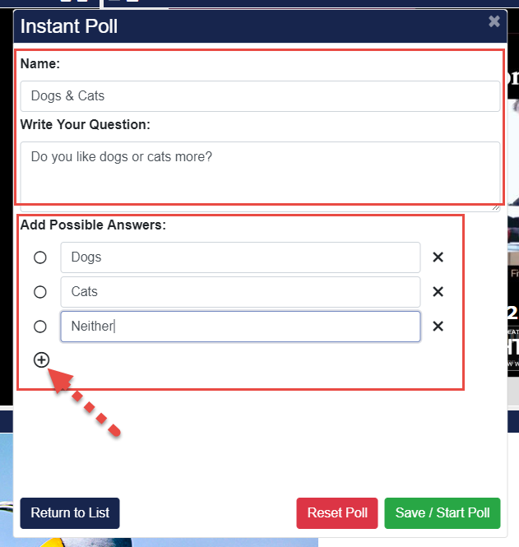Edit the Cats answer text field
519x547 pixels.
pos(240,292)
